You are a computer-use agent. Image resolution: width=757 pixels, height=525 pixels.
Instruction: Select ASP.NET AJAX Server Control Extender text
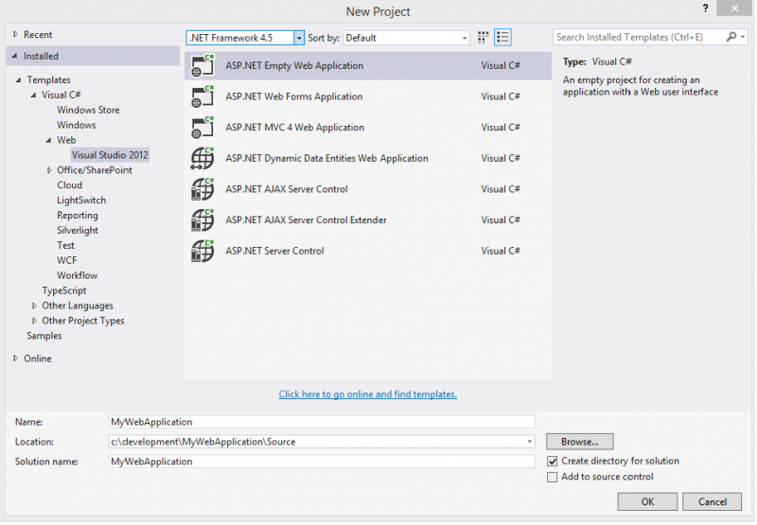(x=306, y=220)
